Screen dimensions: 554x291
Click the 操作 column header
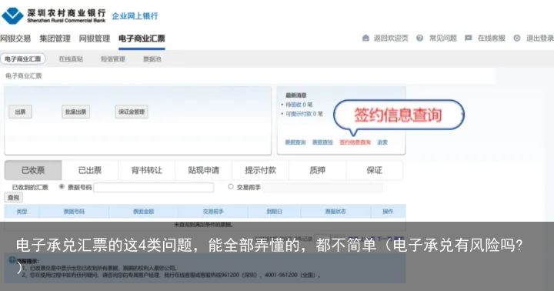388,212
